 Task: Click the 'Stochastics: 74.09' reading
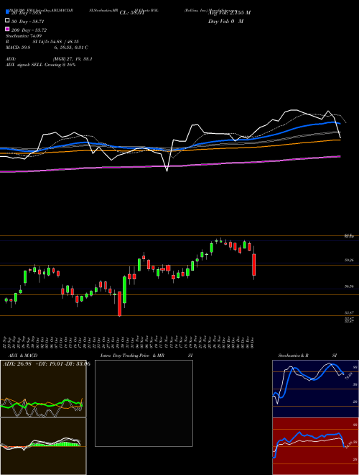[x=23, y=36]
